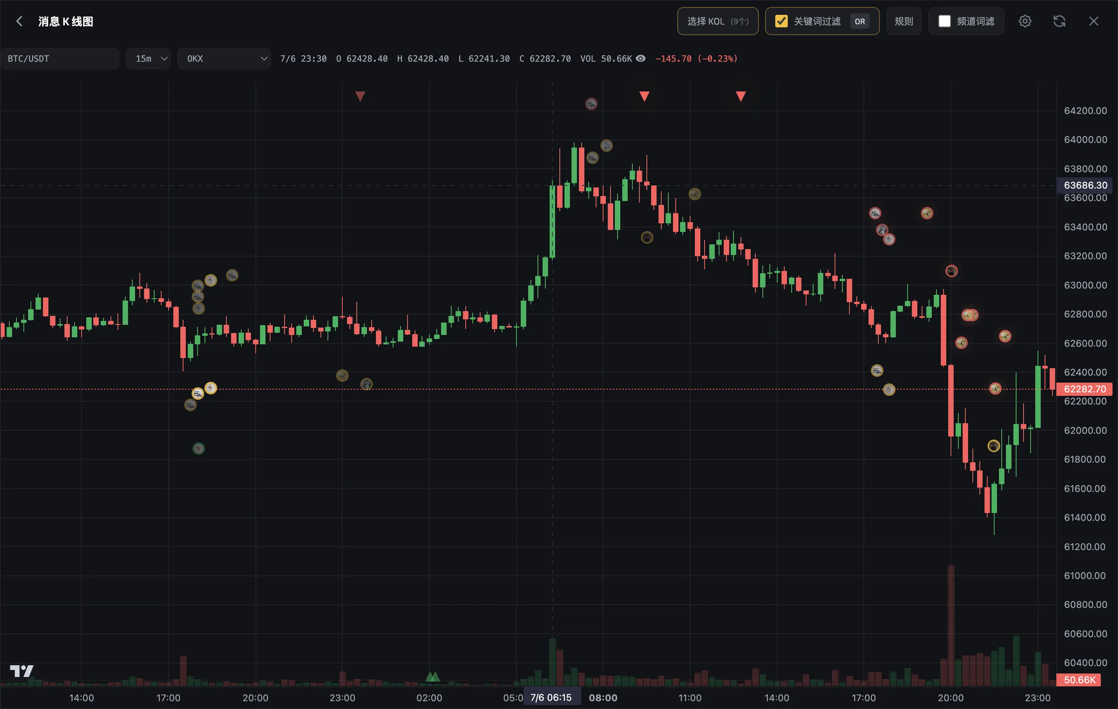Viewport: 1118px width, 709px height.
Task: Click the 7/6 06:15 time label
Action: pos(552,697)
